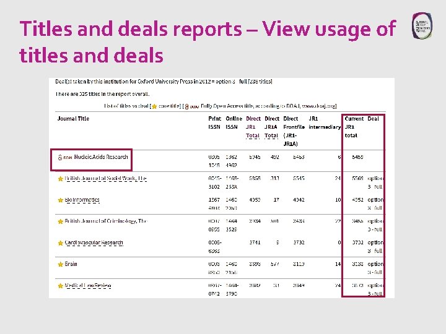Sort by Direct JR1 Total column header
Image resolution: width=446 pixels, height=334 pixels.
click(253, 127)
